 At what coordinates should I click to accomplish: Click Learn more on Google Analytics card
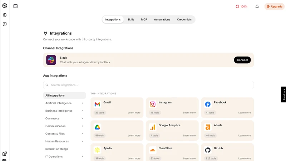[x=189, y=136]
